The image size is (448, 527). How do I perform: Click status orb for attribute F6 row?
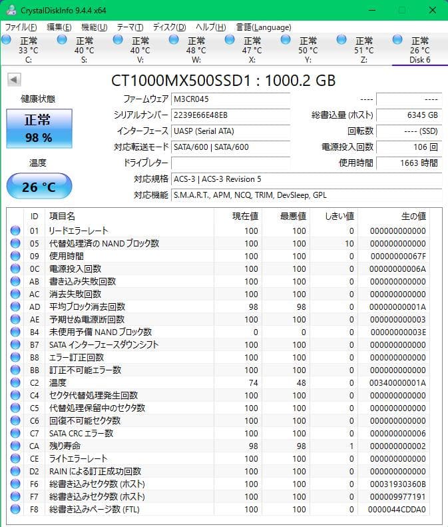point(15,484)
